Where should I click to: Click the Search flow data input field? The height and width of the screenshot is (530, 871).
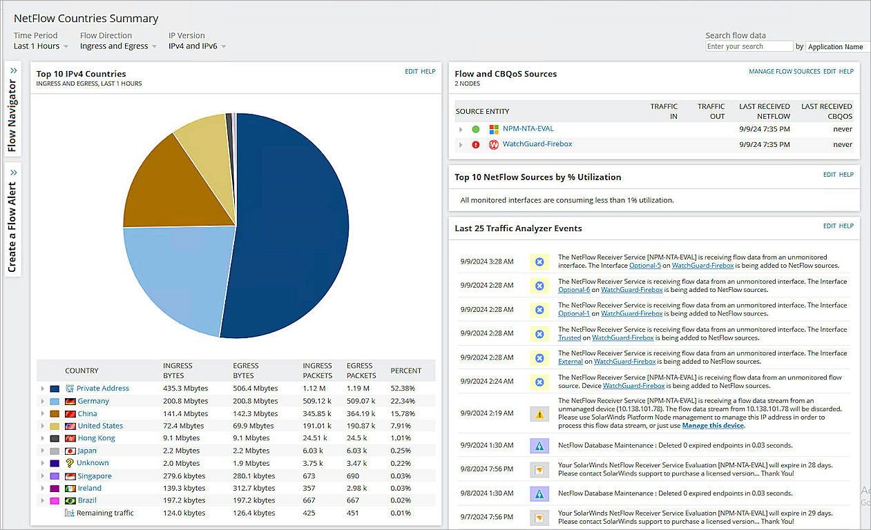click(749, 46)
